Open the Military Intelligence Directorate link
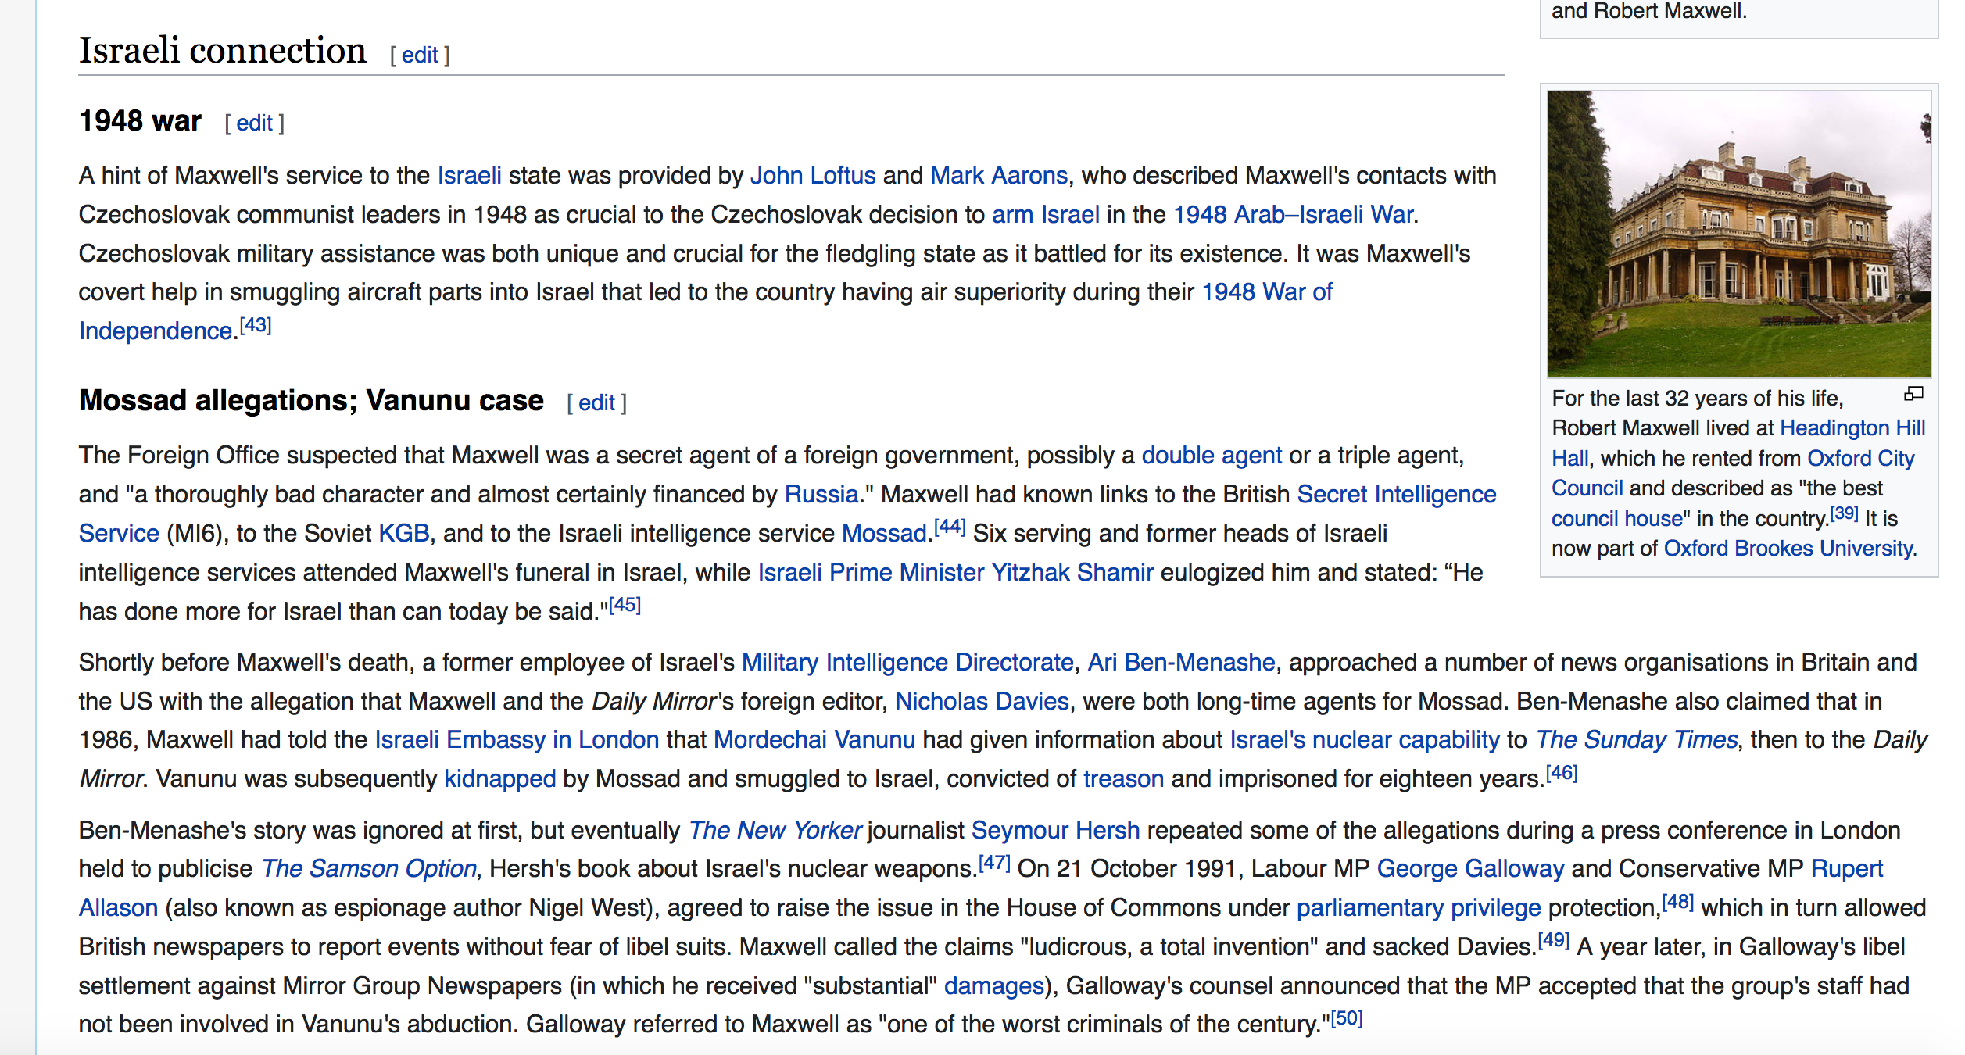The image size is (1965, 1055). click(907, 663)
